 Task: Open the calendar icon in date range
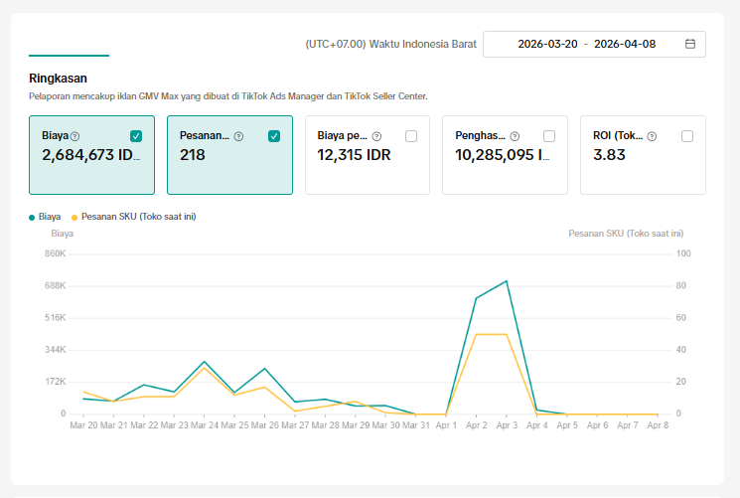690,44
